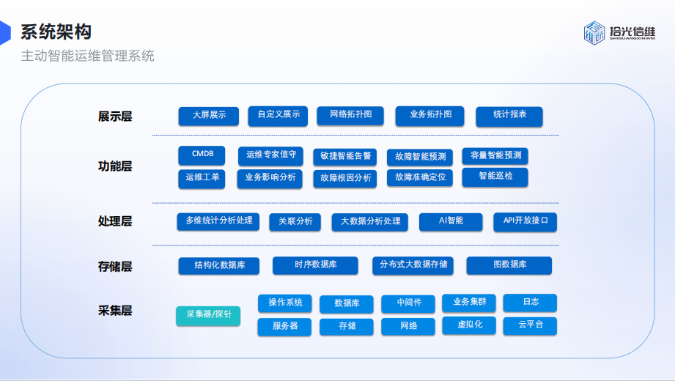Select the 大数据分析处理 box
This screenshot has width=675, height=381.
tap(370, 222)
